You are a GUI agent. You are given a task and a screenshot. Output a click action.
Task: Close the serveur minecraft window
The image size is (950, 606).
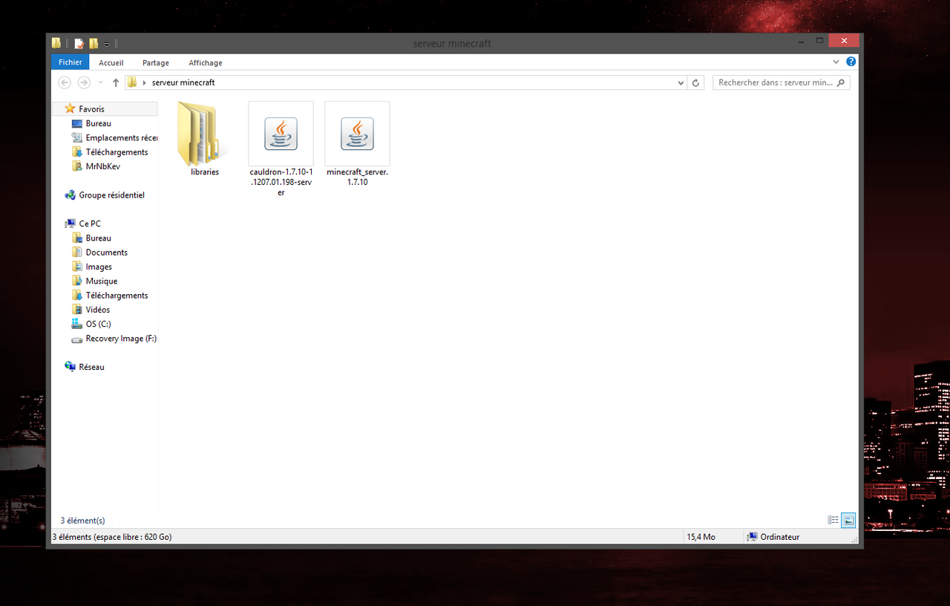844,41
